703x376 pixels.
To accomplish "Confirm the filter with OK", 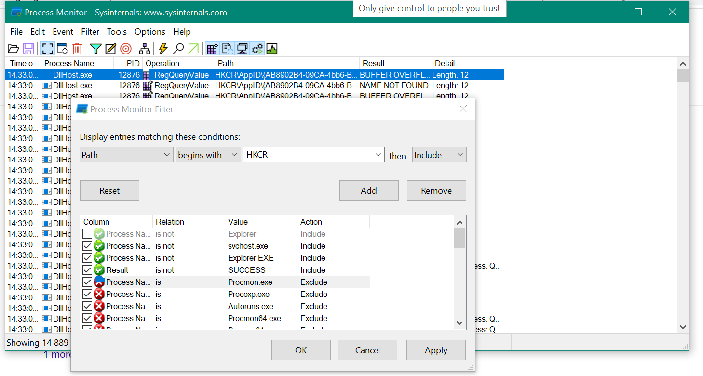I will 301,350.
